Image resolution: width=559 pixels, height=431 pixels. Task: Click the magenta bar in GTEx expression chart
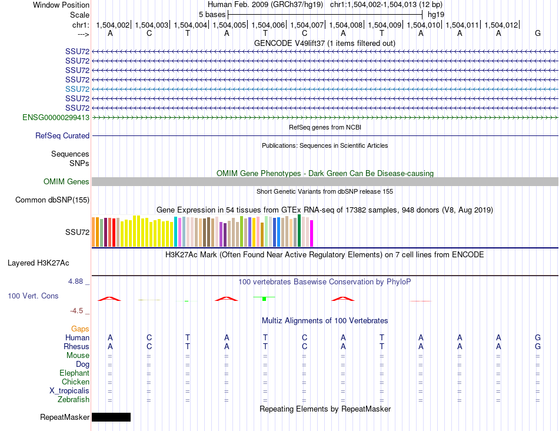(312, 233)
